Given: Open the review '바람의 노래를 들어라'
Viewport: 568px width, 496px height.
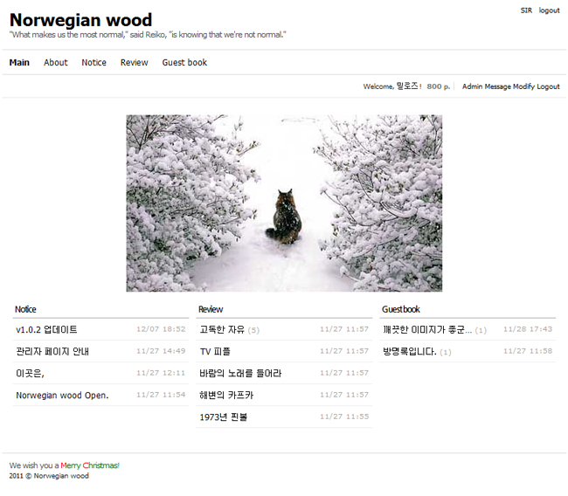Looking at the screenshot, I should pyautogui.click(x=240, y=373).
